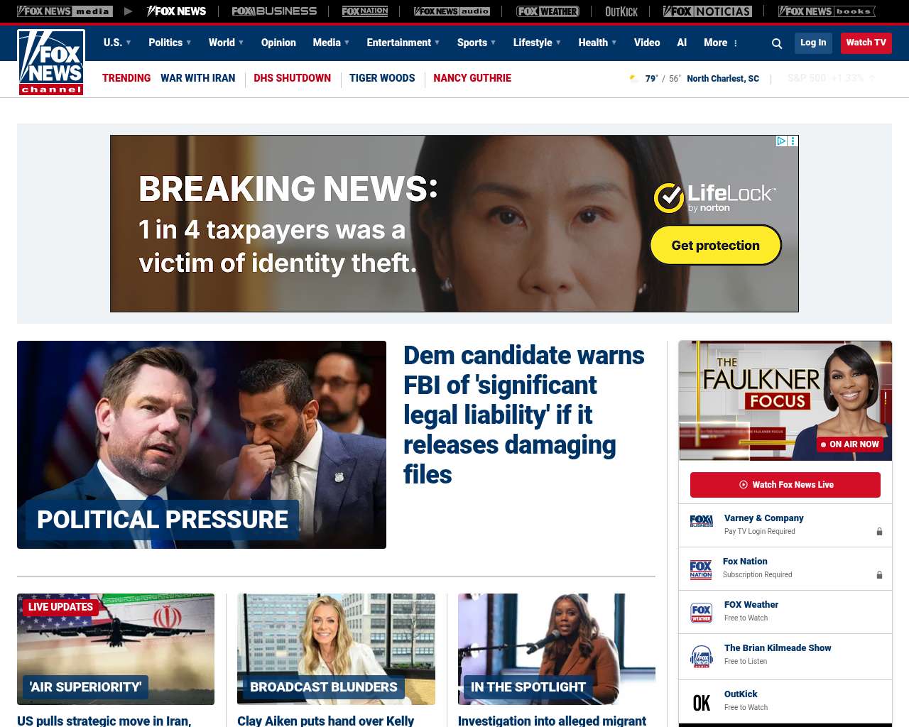Open The Brian Kilmeade Show link
Screen dimensions: 909x727
click(778, 648)
